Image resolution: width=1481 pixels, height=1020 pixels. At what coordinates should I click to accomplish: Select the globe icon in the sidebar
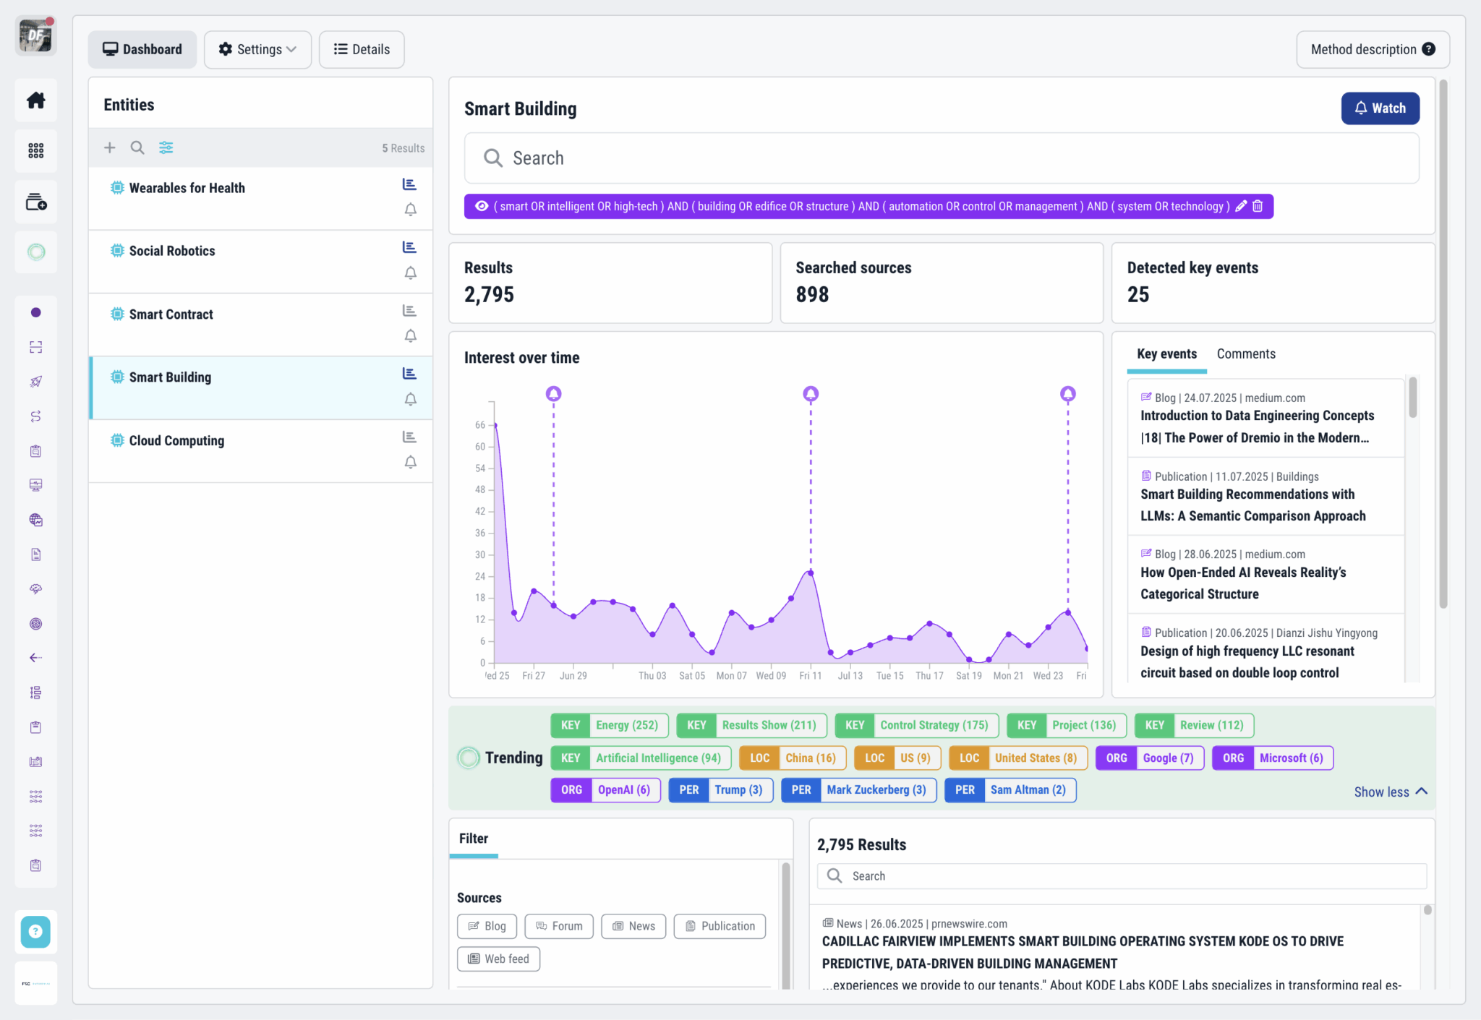[x=35, y=520]
